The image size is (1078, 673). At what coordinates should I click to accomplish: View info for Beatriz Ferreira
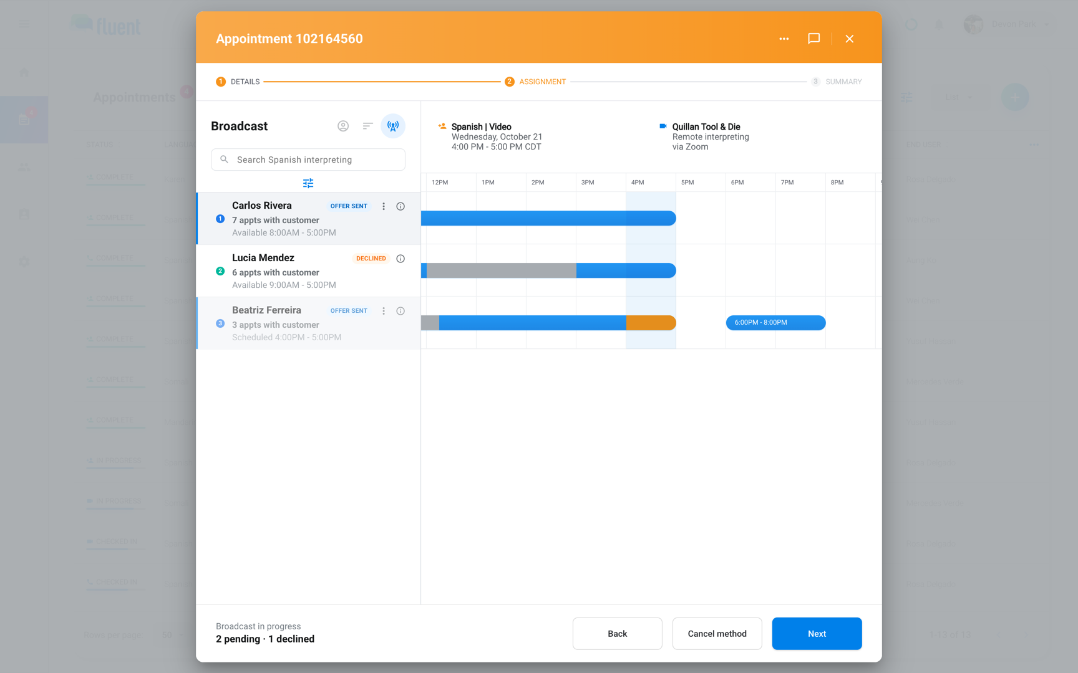point(401,311)
